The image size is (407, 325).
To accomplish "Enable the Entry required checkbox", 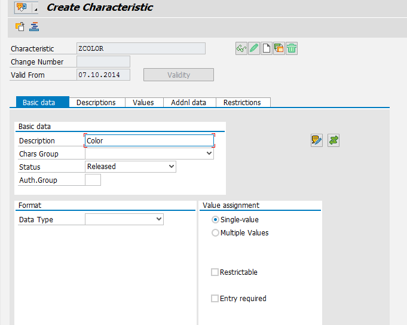I will 215,298.
